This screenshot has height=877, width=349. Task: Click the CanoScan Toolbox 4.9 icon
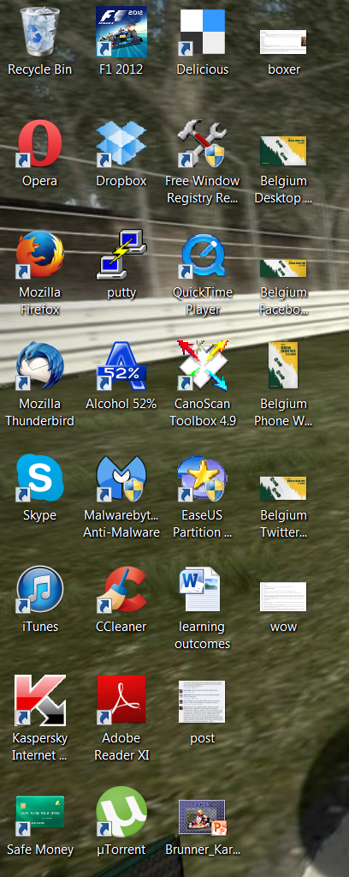tap(202, 365)
